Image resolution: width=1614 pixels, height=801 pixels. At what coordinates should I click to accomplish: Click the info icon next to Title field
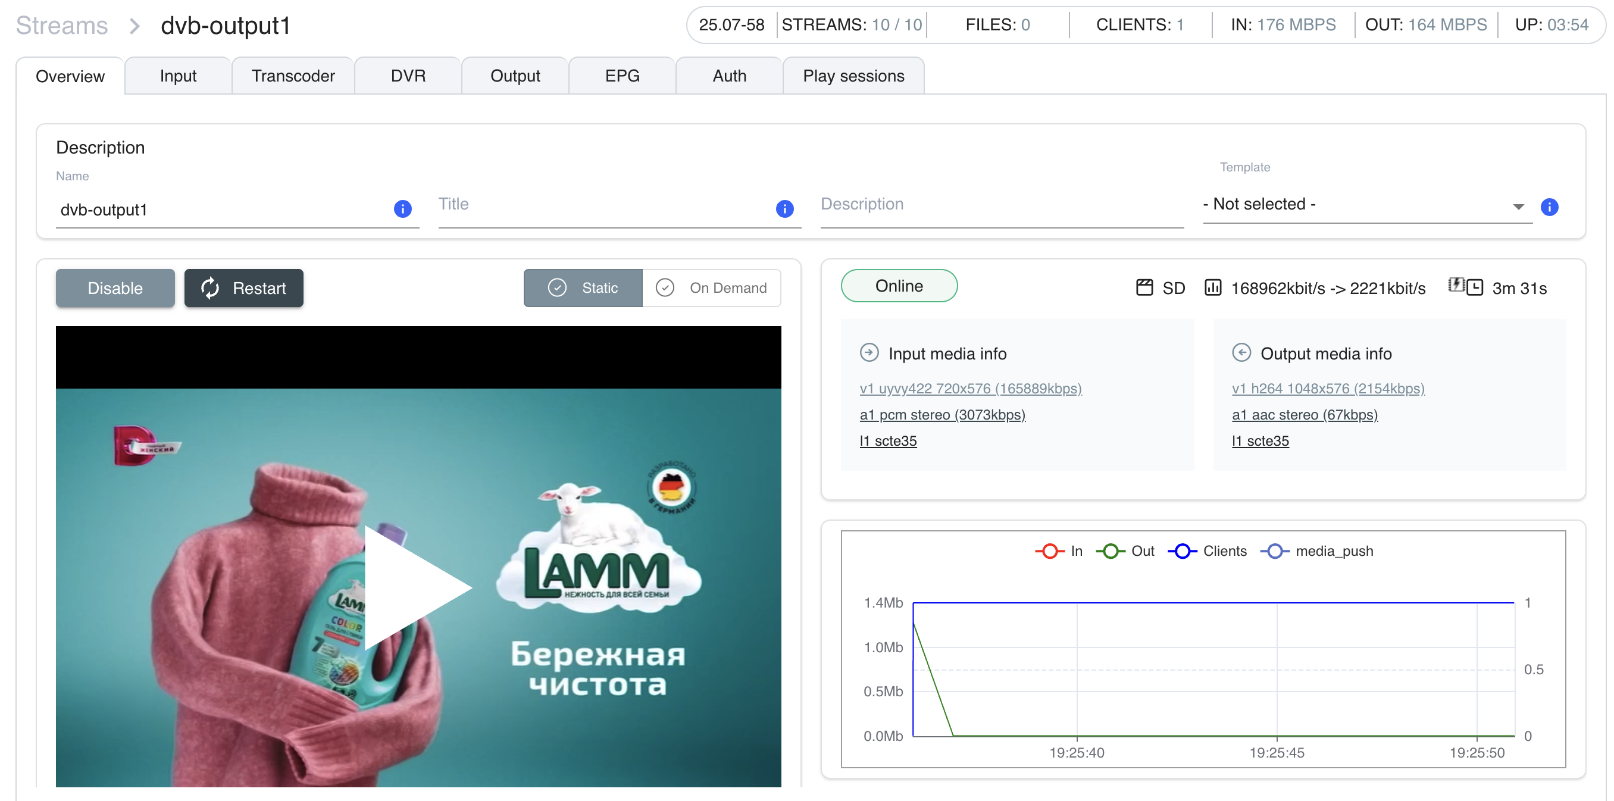pyautogui.click(x=784, y=208)
